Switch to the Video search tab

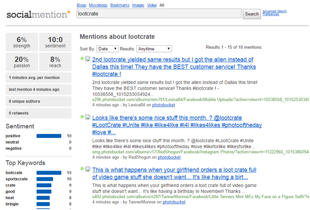152,5
